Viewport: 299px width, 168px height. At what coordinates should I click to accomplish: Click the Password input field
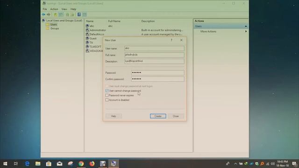point(157,73)
